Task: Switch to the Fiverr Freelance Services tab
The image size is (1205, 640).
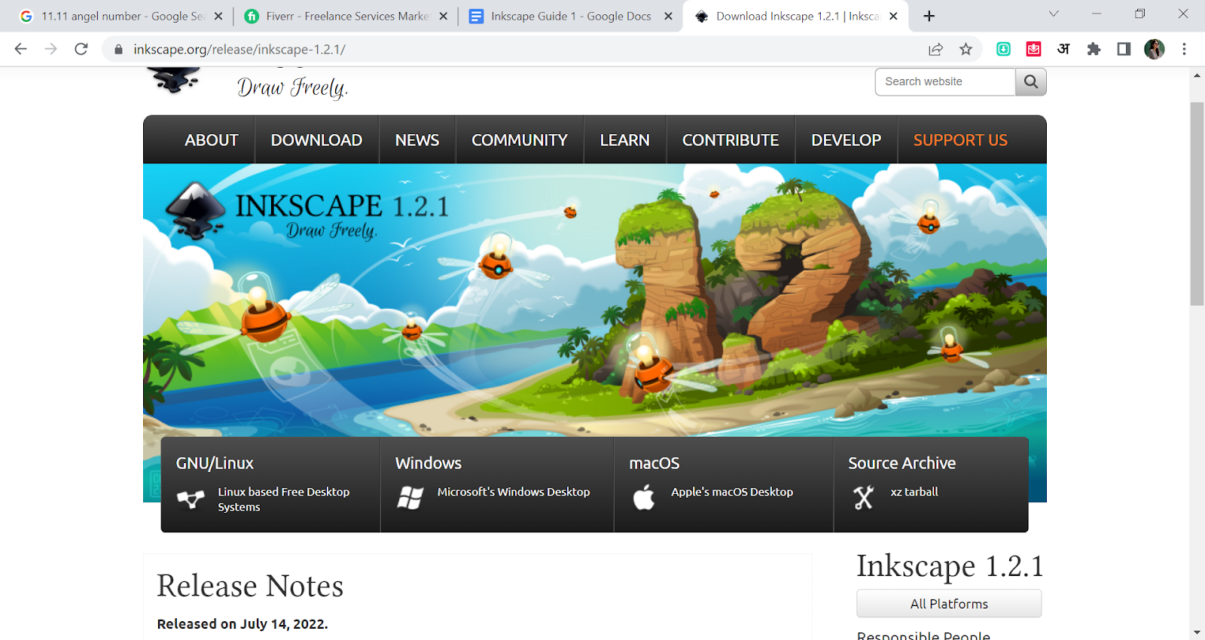Action: click(x=346, y=16)
